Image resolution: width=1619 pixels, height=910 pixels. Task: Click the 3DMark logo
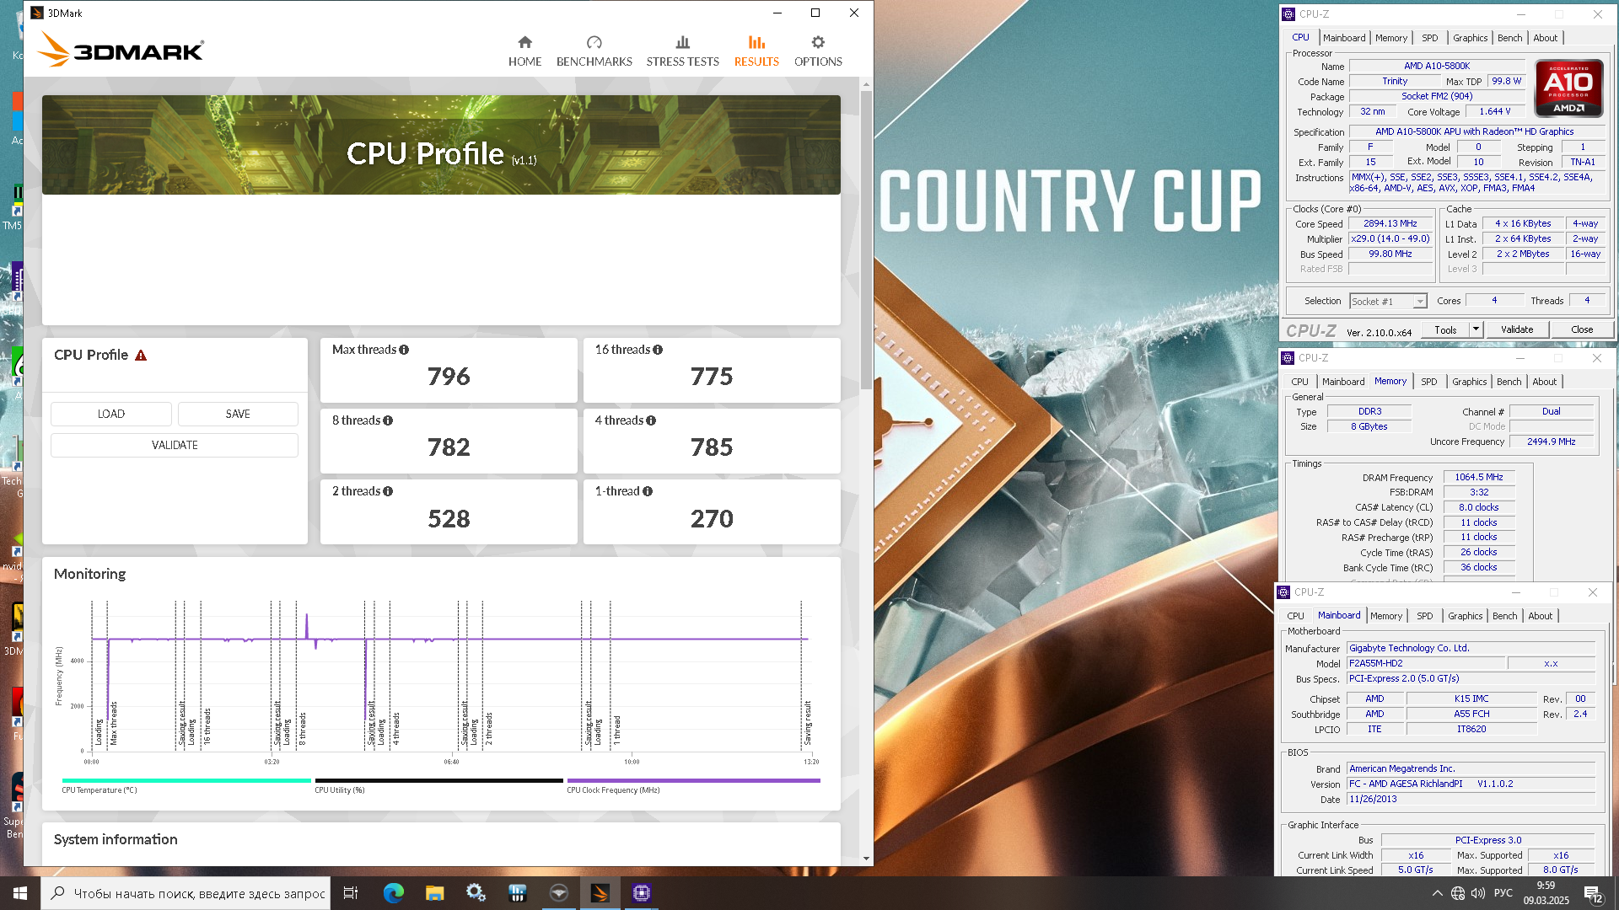[121, 50]
